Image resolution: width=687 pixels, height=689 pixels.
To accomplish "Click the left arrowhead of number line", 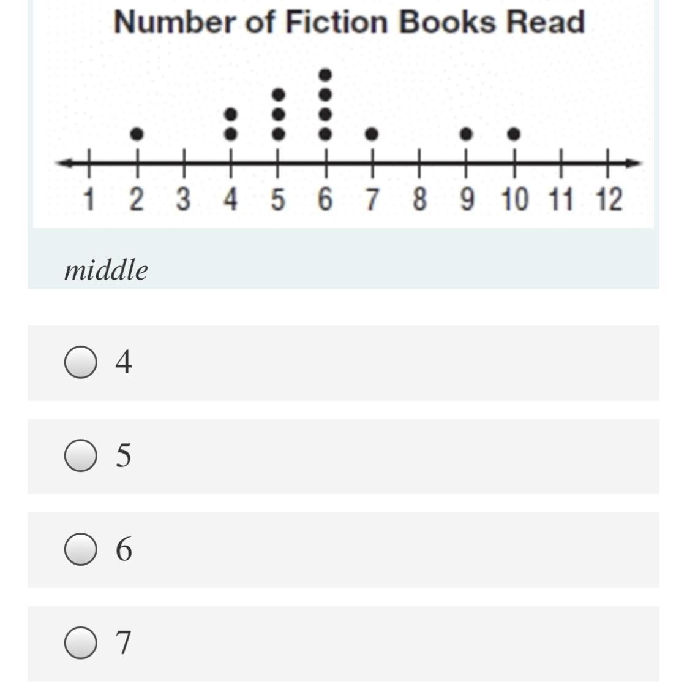I will pyautogui.click(x=64, y=163).
